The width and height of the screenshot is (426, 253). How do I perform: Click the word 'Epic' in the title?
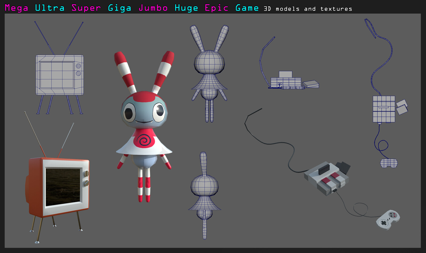(216, 8)
